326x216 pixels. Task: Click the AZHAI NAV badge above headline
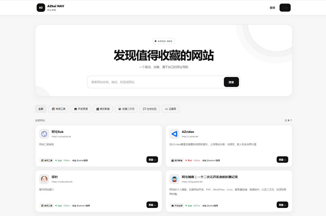point(164,41)
